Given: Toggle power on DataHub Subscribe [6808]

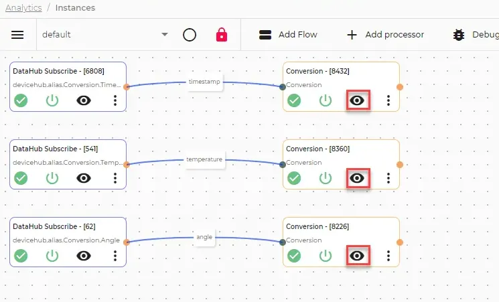Looking at the screenshot, I should click(52, 100).
